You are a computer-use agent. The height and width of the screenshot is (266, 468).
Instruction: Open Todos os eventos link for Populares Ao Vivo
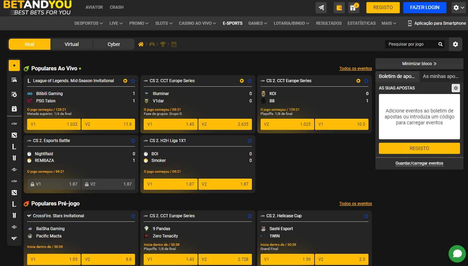355,69
